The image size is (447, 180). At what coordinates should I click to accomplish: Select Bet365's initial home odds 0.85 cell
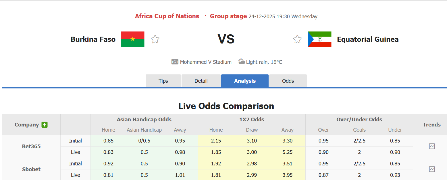pyautogui.click(x=108, y=141)
